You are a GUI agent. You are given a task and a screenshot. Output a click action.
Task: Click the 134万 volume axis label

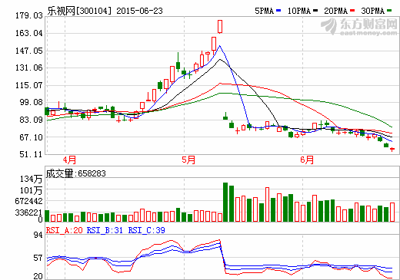[x=31, y=179]
